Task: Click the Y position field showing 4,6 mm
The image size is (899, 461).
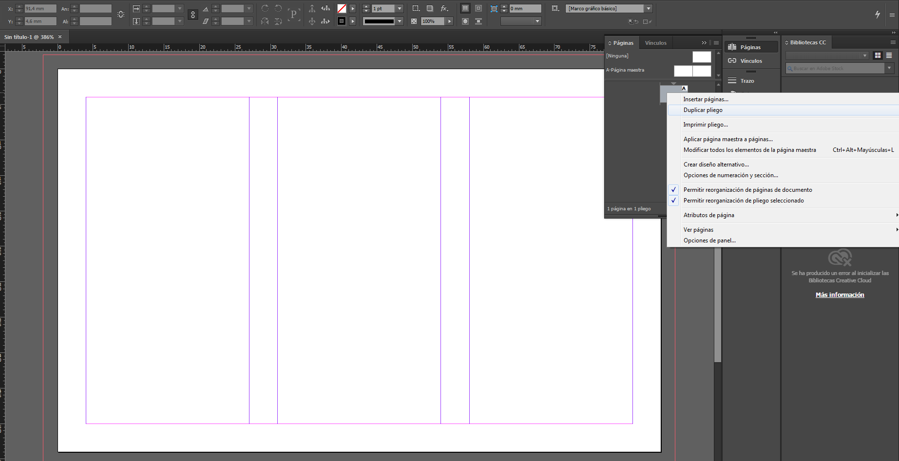Action: coord(40,21)
